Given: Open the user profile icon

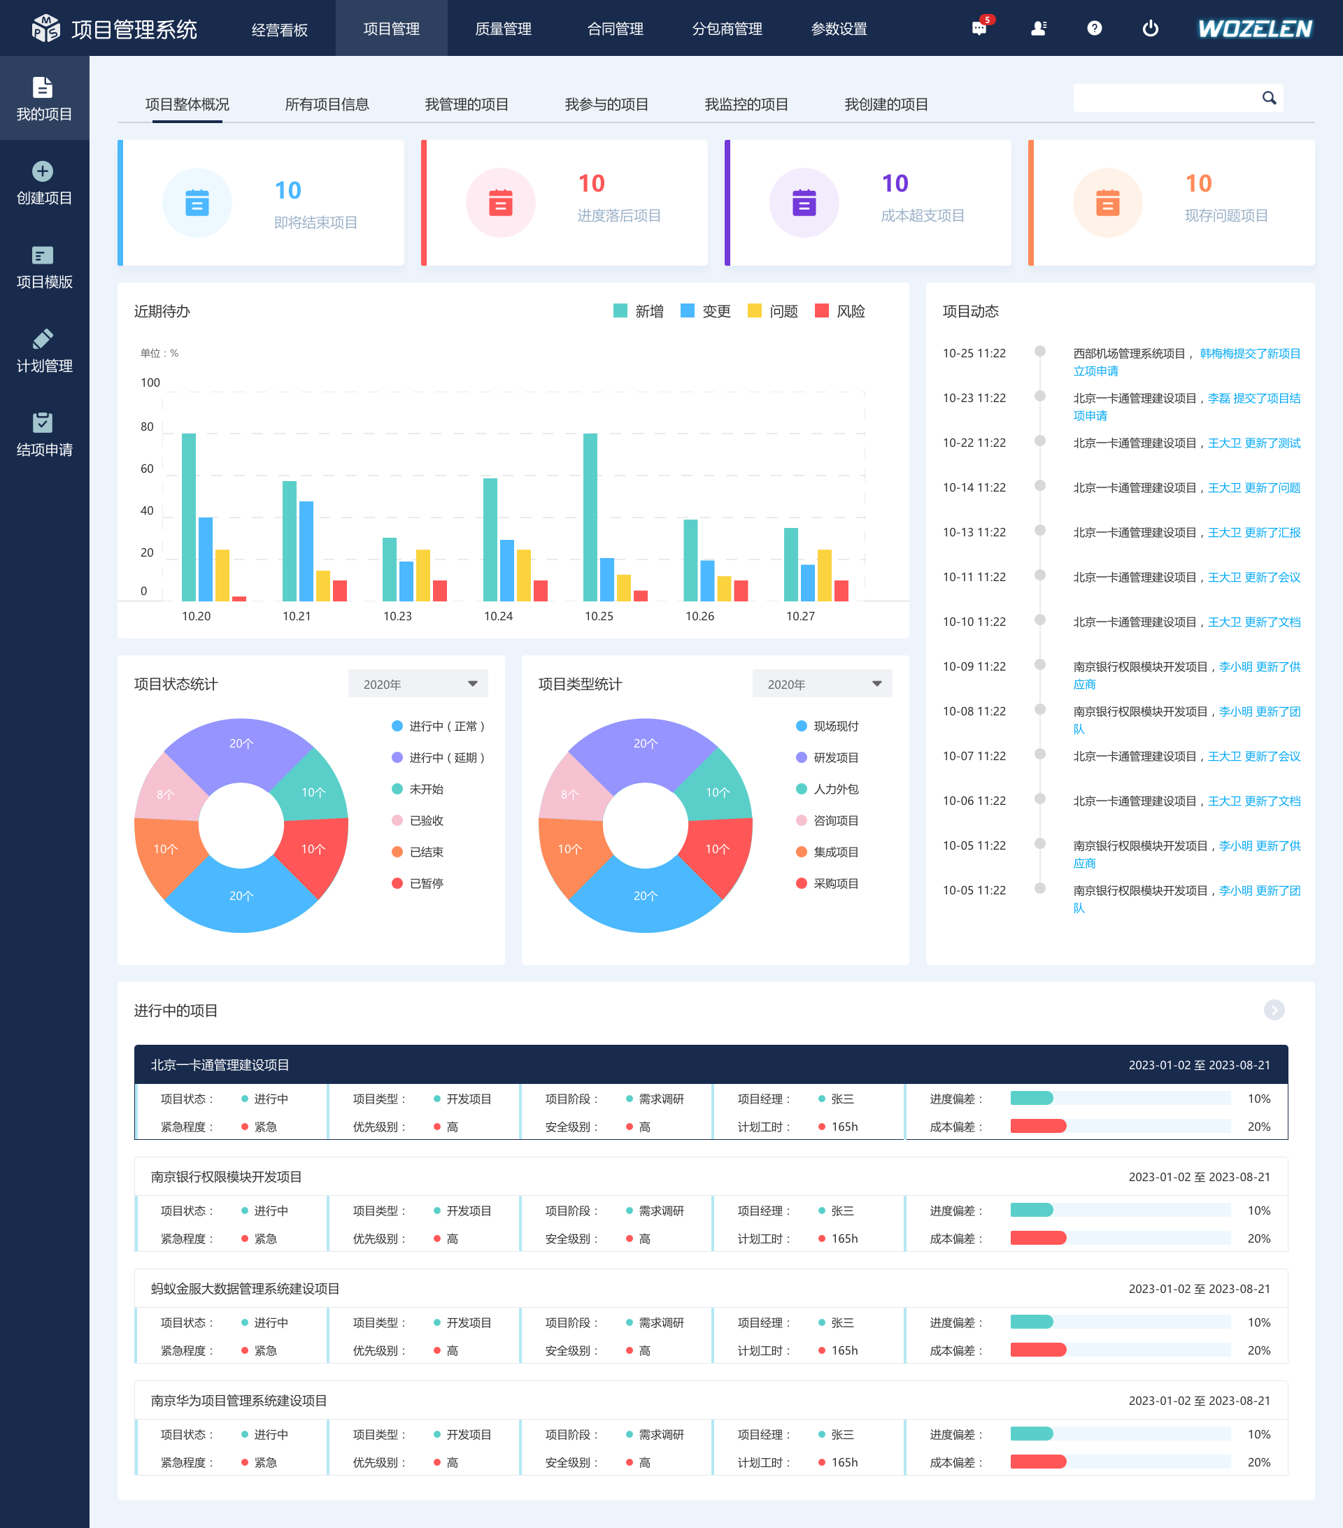Looking at the screenshot, I should 1039,29.
